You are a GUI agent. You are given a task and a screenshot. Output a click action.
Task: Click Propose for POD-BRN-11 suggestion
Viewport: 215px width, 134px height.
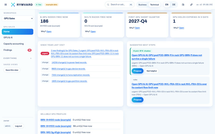[x=138, y=71]
